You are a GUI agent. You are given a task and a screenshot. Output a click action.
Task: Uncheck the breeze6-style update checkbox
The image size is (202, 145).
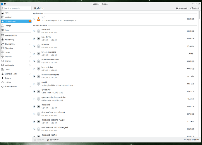(x=34, y=69)
